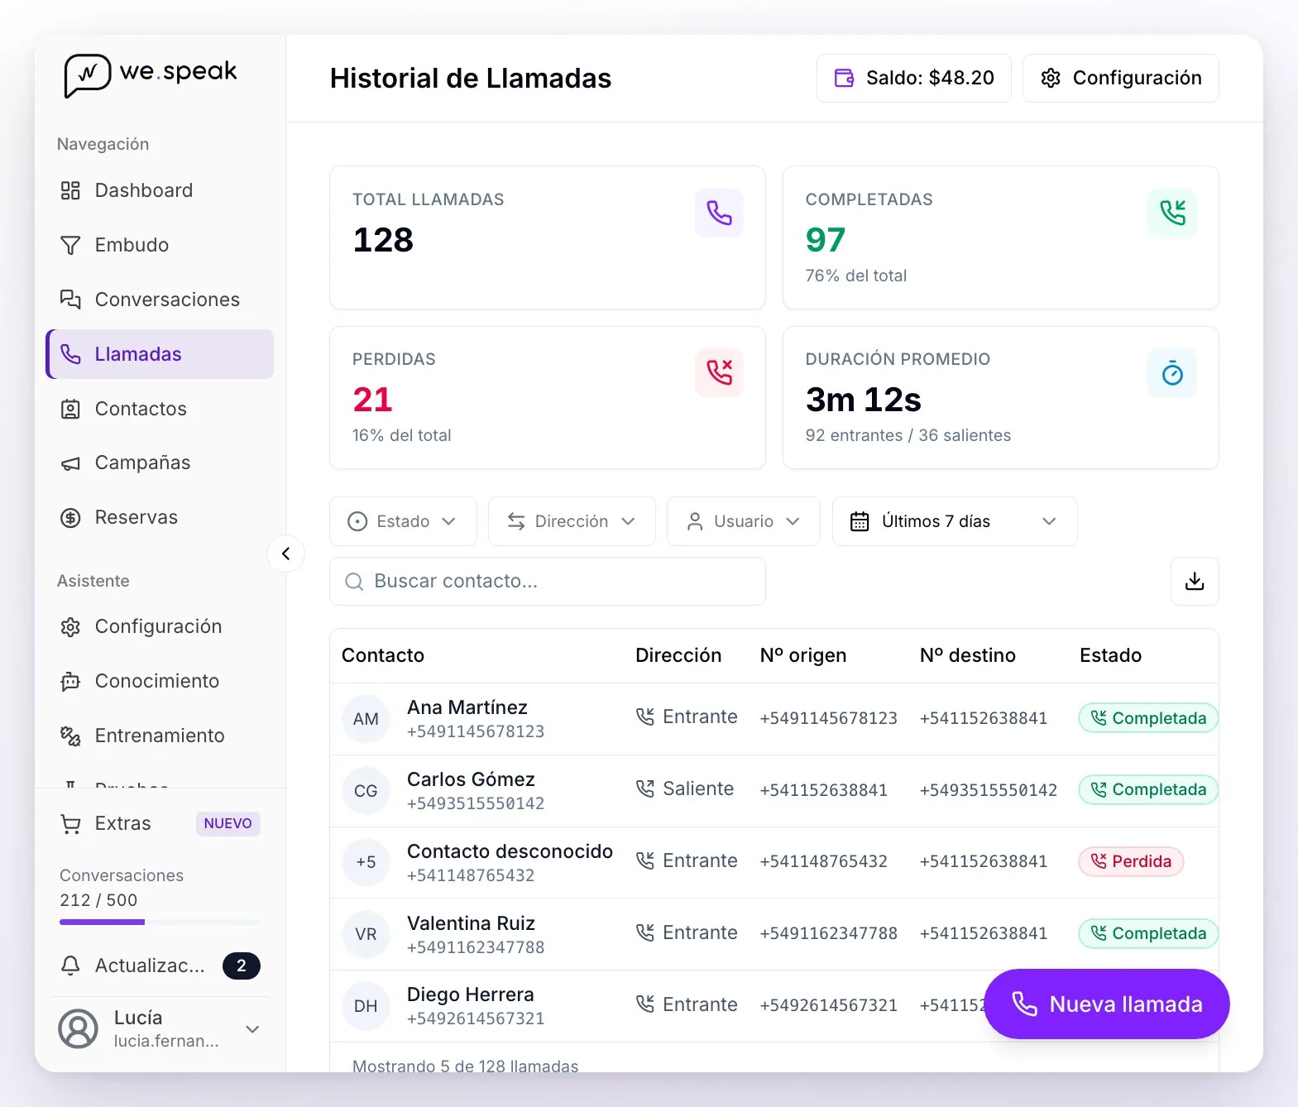Click the Asistente Configuración gear icon
1298x1107 pixels.
click(70, 627)
